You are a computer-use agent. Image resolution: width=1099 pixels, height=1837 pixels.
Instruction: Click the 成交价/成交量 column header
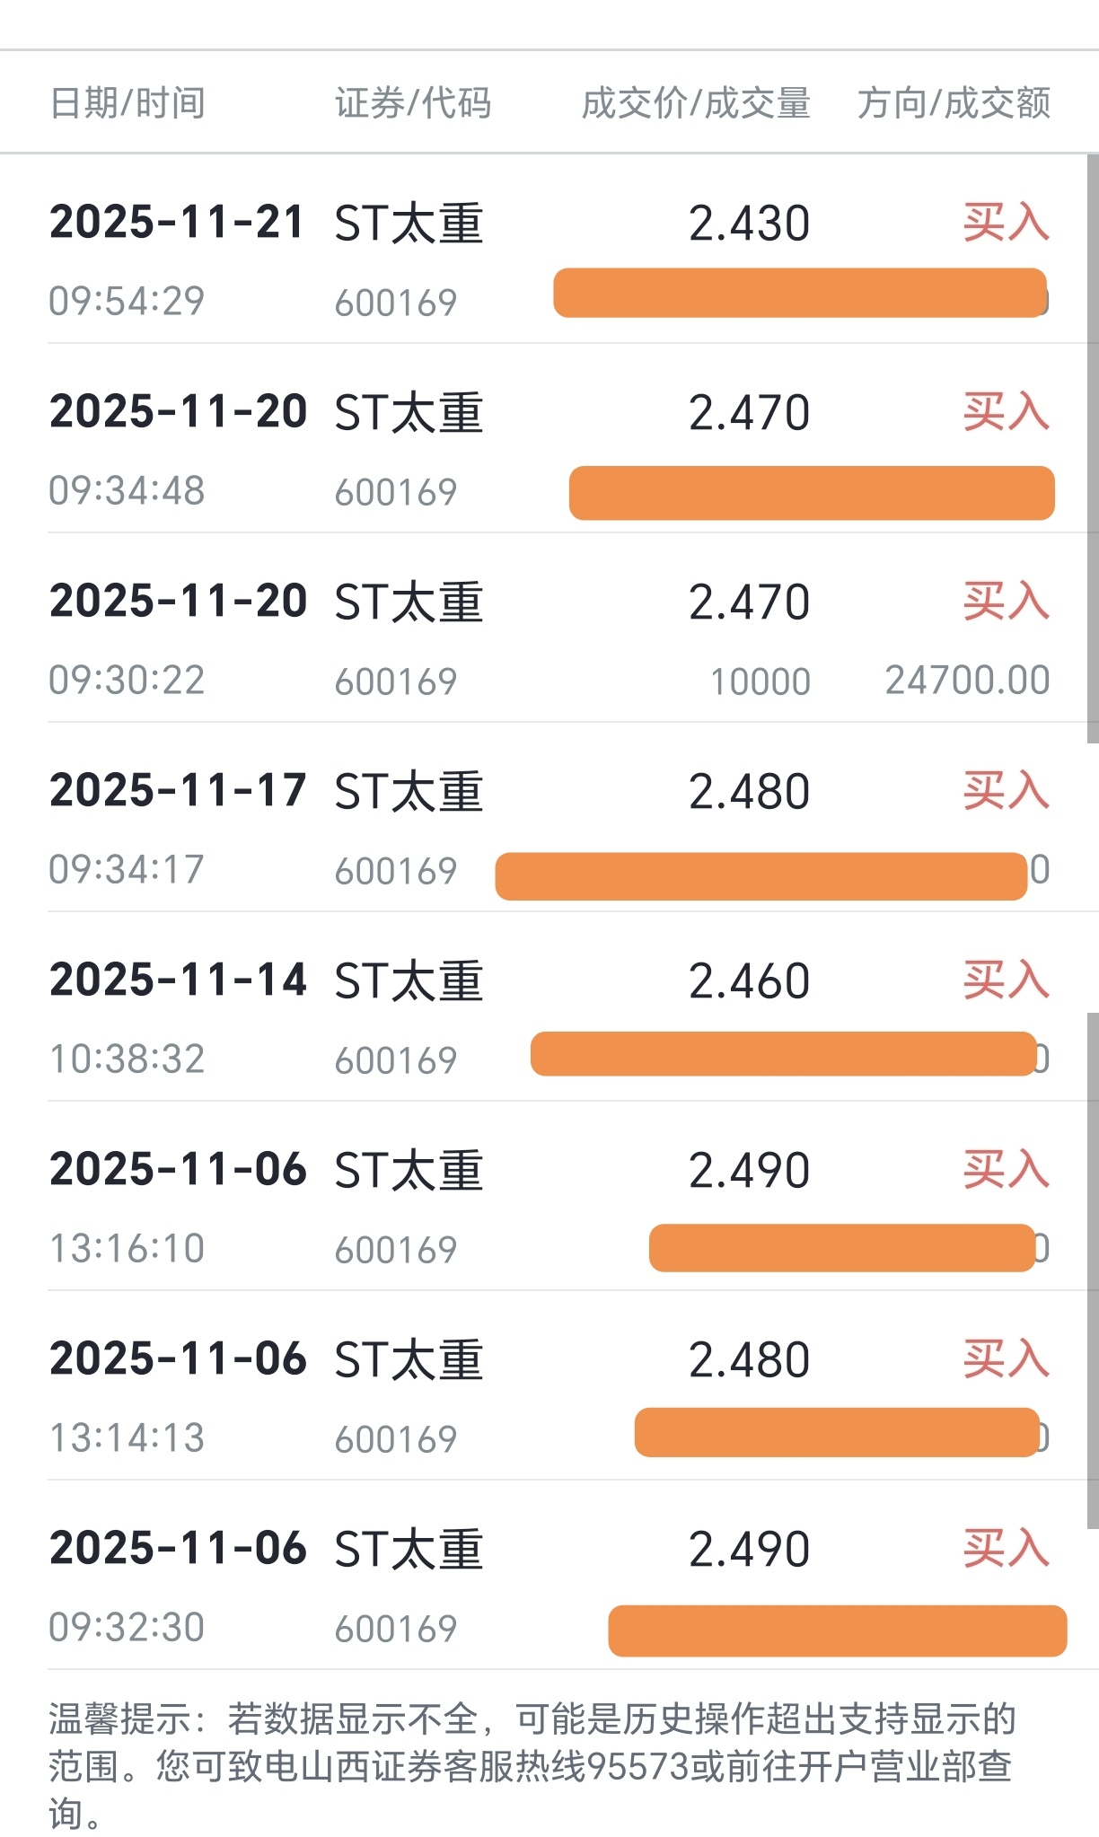(696, 103)
